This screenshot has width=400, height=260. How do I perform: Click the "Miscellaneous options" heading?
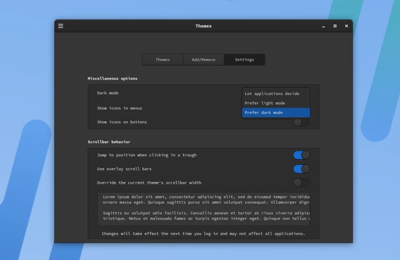113,78
